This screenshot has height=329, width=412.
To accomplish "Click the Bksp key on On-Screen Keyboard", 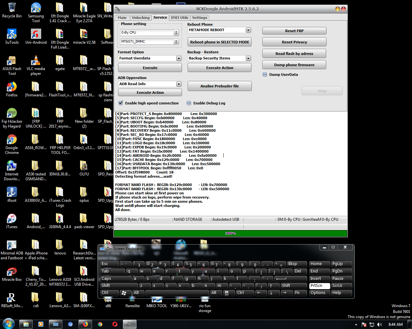I will pos(297,264).
